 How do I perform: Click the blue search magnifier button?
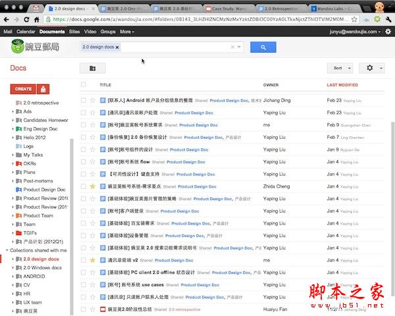click(263, 47)
